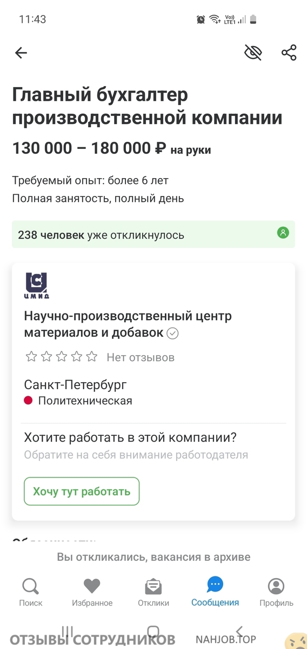
Task: Hide this vacancy with crossed-eye icon
Action: (253, 53)
